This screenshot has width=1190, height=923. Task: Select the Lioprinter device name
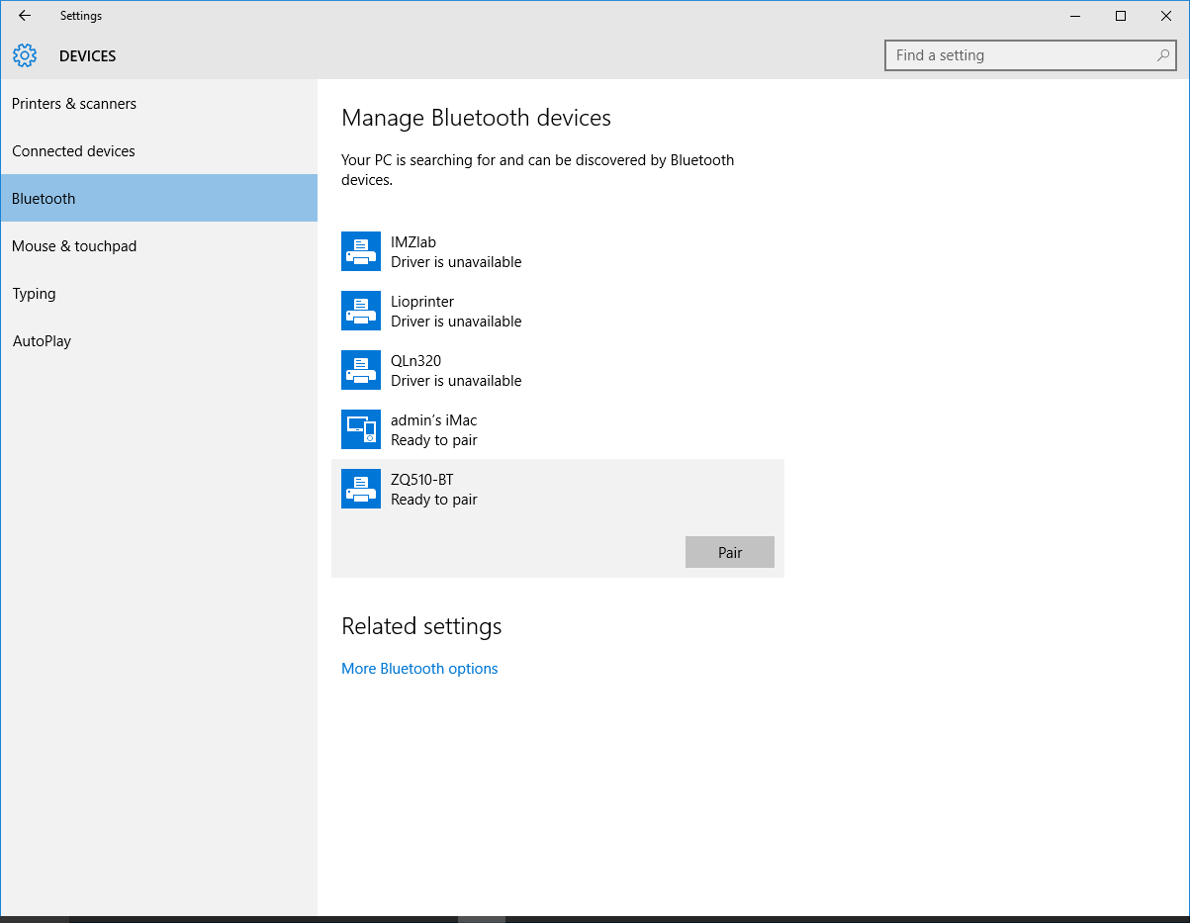tap(422, 302)
